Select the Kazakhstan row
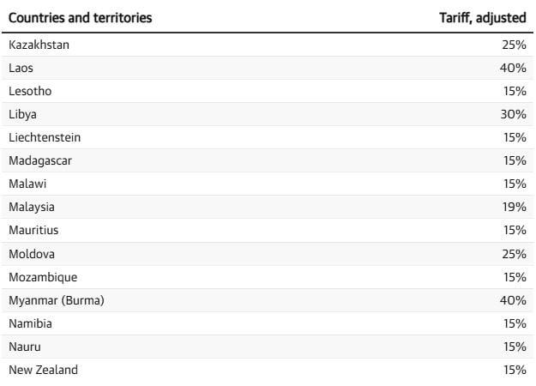The height and width of the screenshot is (386, 536). [x=39, y=45]
